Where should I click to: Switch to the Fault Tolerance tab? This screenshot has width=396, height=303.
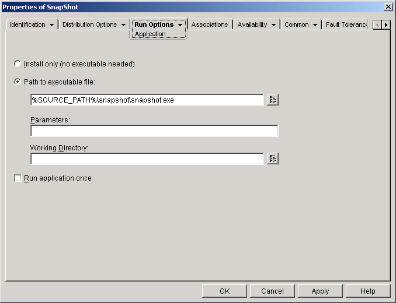346,24
